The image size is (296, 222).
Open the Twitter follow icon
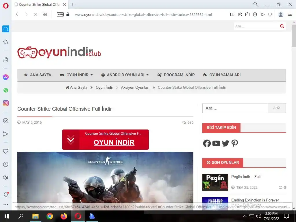click(225, 143)
